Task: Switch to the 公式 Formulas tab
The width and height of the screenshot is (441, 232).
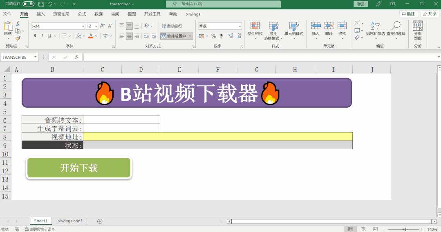Action: pyautogui.click(x=82, y=14)
